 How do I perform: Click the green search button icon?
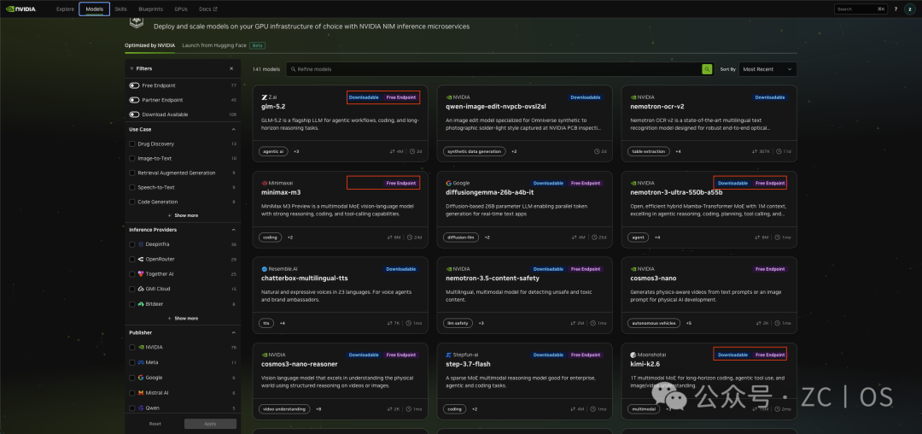(x=707, y=69)
